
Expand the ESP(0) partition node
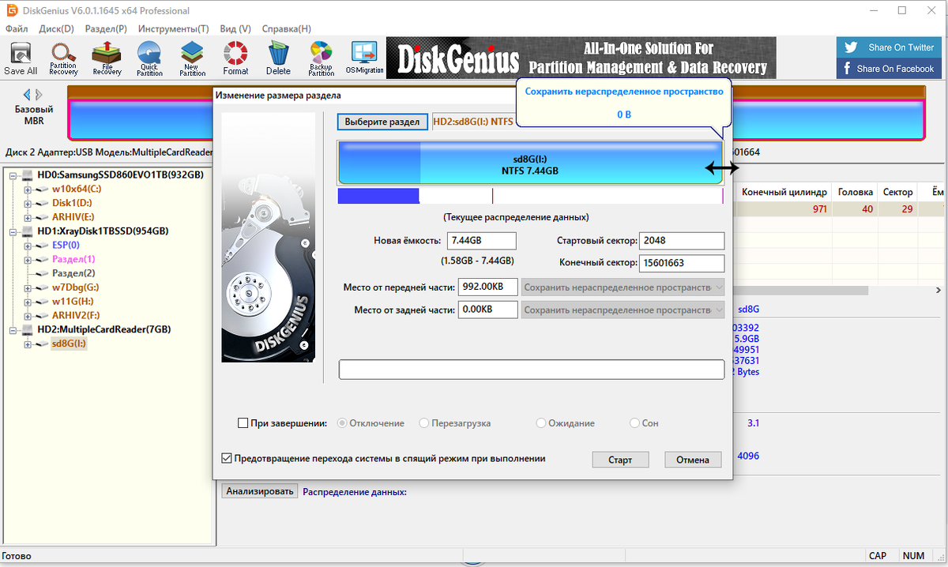pyautogui.click(x=28, y=246)
